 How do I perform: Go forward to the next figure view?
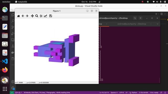coord(27,16)
